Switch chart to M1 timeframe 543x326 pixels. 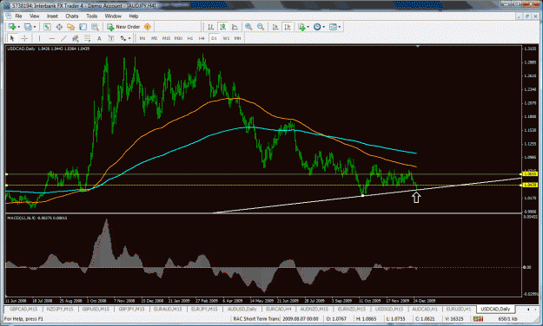click(x=142, y=38)
